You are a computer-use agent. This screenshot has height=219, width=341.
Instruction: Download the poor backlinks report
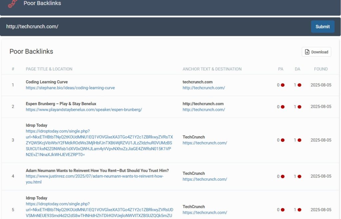pyautogui.click(x=316, y=52)
